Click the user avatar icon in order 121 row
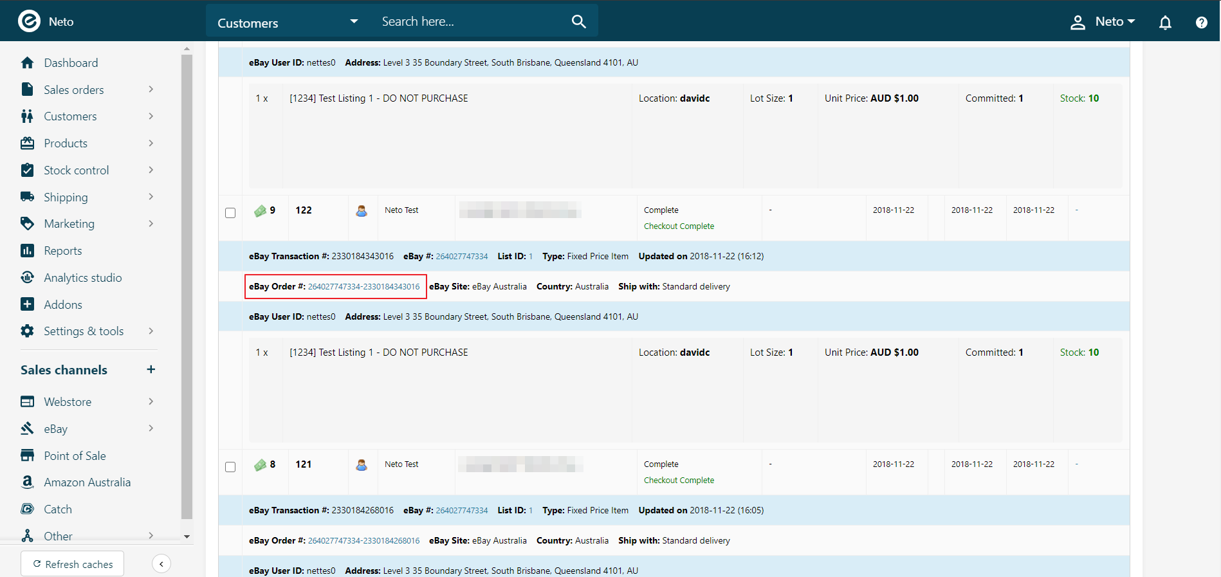Image resolution: width=1221 pixels, height=577 pixels. (362, 464)
